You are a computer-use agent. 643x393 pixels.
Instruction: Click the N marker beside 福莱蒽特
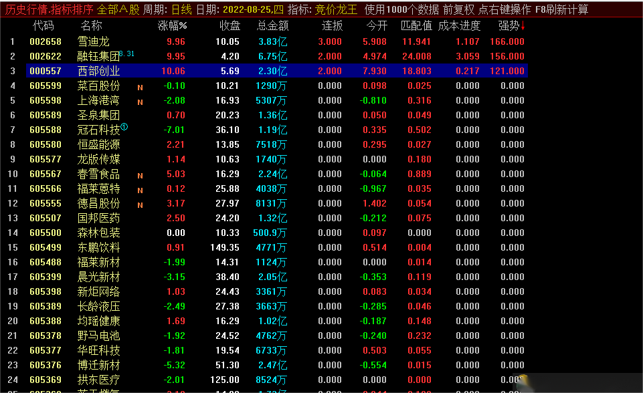coord(141,190)
